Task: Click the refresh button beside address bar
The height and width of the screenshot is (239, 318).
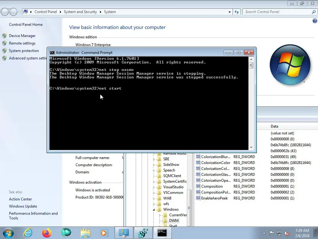Action: 237,12
